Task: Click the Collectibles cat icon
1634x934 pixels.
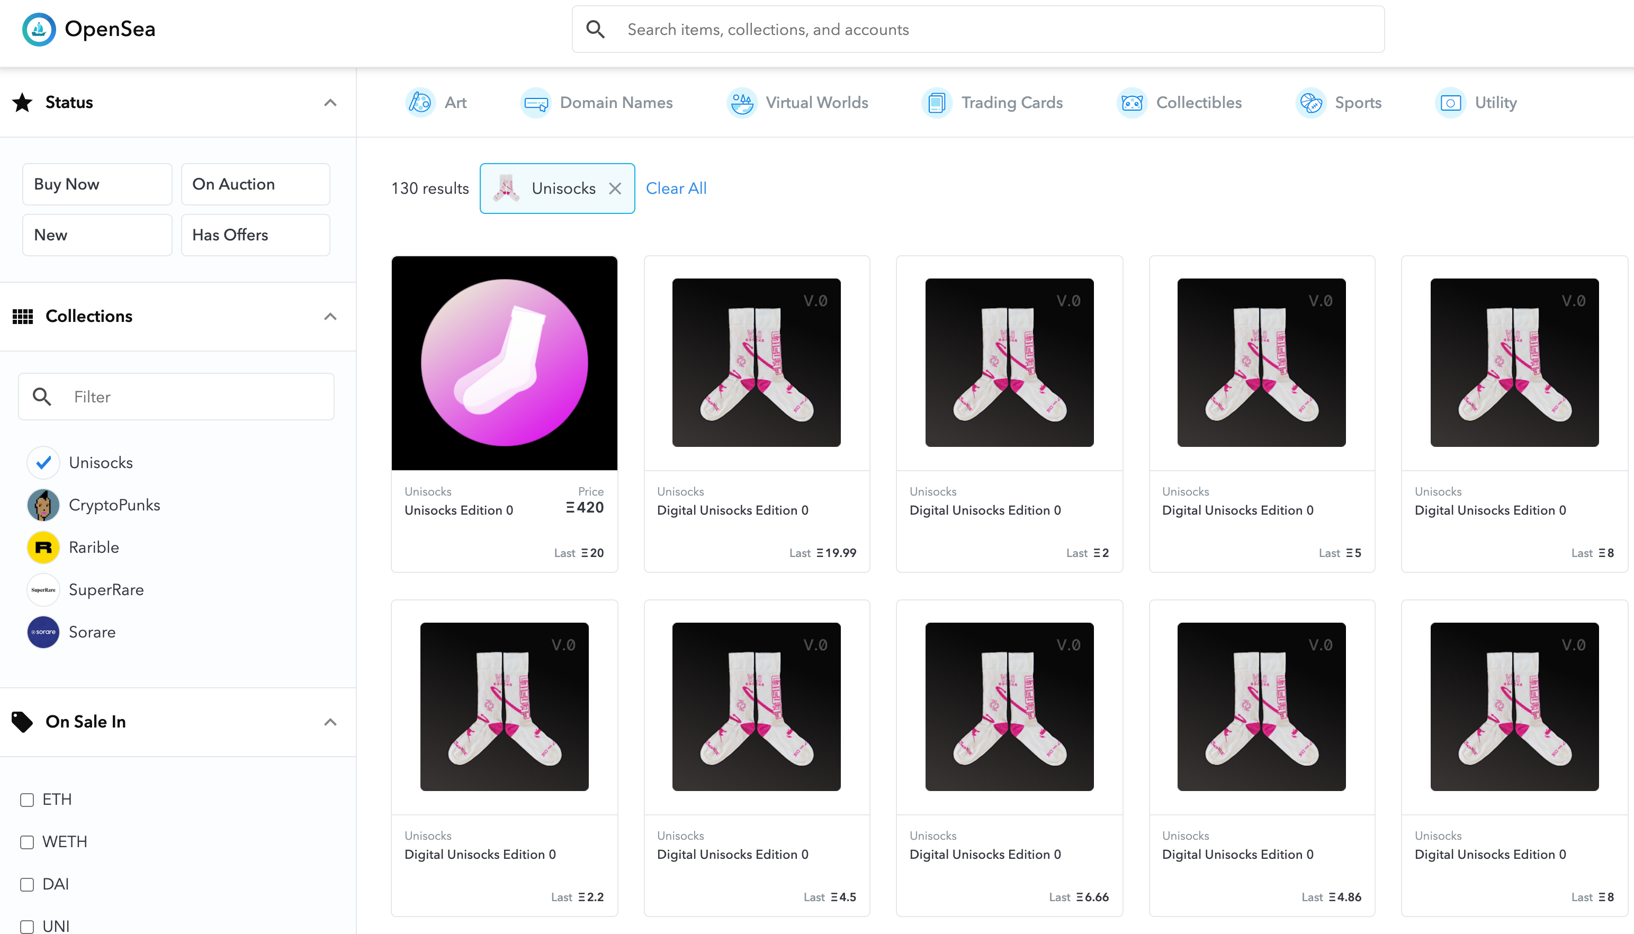Action: (1132, 103)
